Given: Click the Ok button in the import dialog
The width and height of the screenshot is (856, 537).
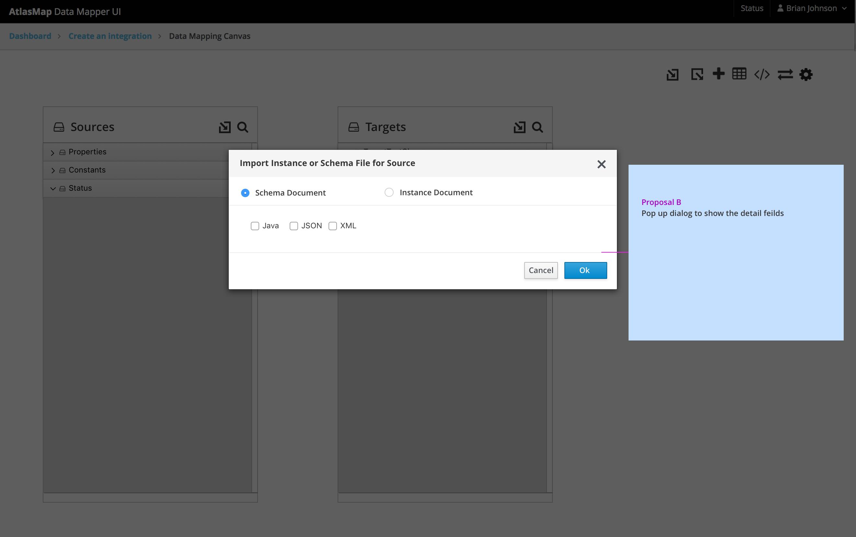Looking at the screenshot, I should 585,270.
